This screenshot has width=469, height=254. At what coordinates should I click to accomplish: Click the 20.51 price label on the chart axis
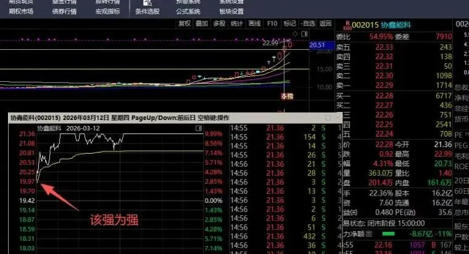322,46
